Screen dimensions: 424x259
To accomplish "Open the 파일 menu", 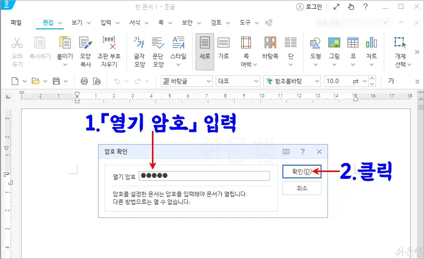I will 16,22.
